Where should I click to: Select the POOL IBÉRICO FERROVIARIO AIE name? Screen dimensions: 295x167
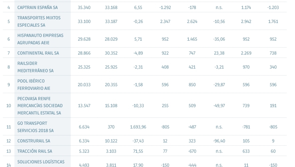(x=34, y=84)
